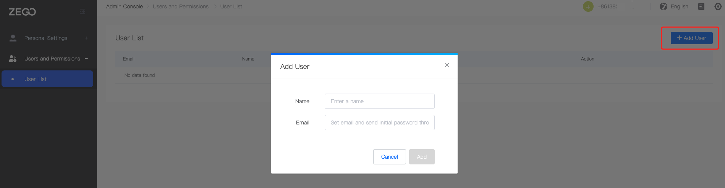Go to the Admin Console breadcrumb
Viewport: 725px width, 188px height.
tap(125, 6)
